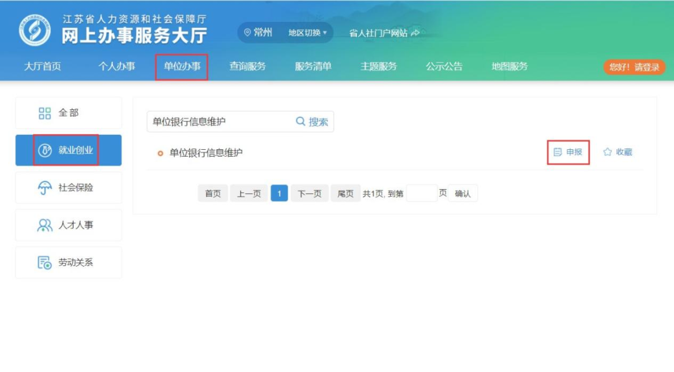Open the 劳动关系 sidebar icon

pos(44,262)
